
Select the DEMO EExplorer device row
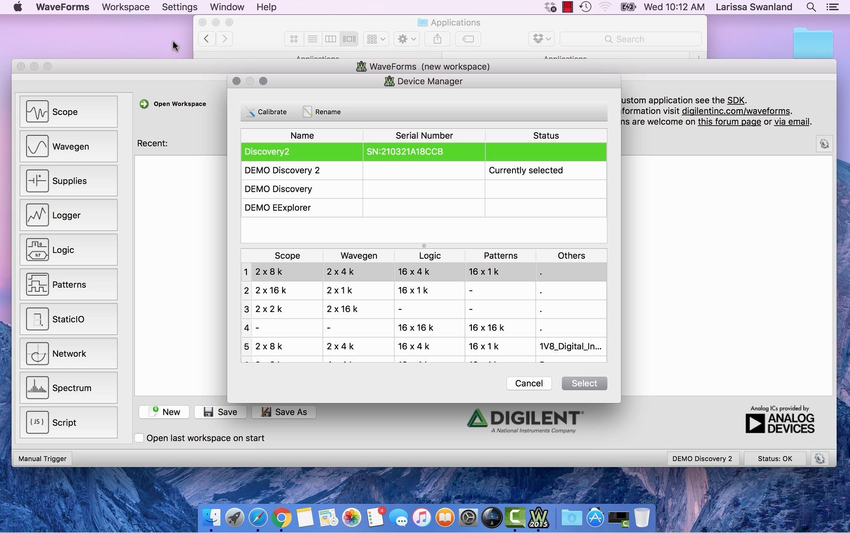coord(423,208)
